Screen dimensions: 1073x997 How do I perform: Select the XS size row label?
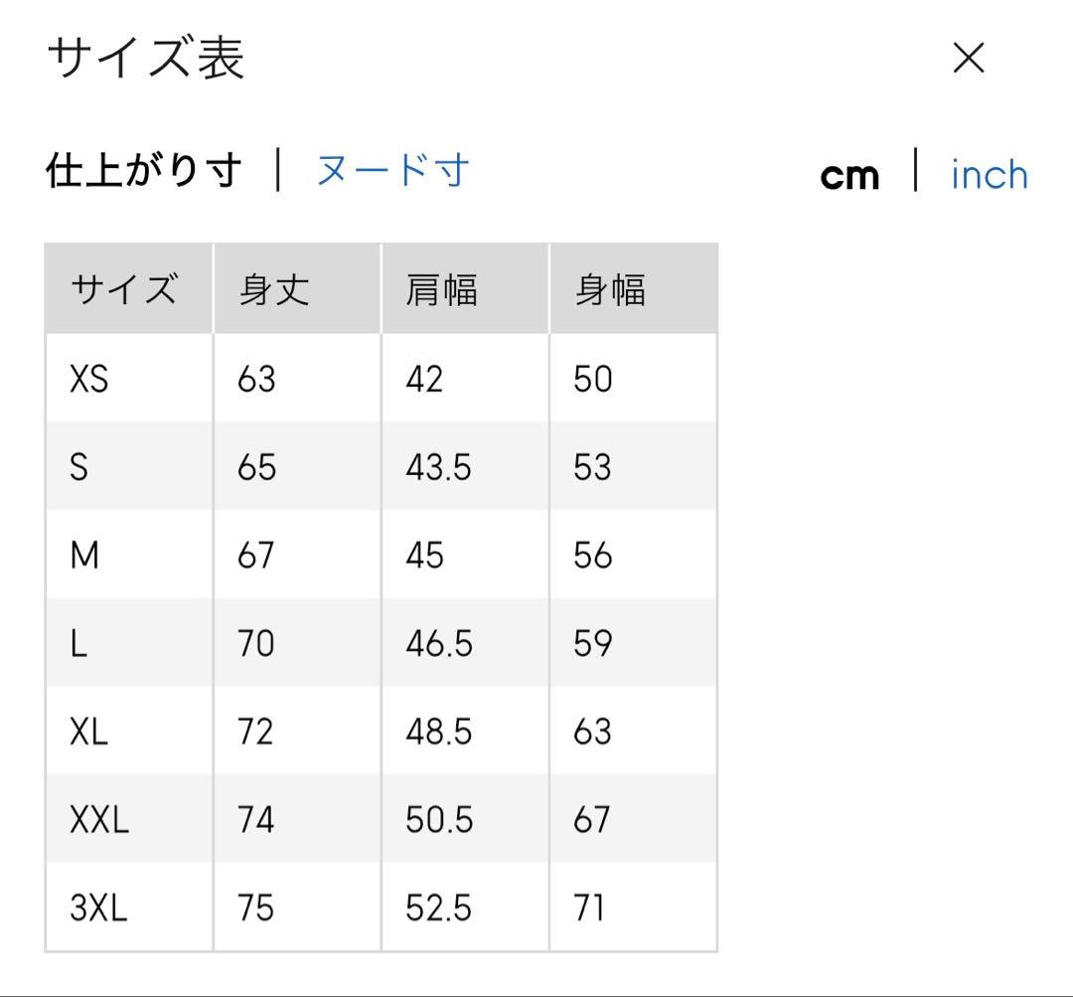(x=88, y=379)
